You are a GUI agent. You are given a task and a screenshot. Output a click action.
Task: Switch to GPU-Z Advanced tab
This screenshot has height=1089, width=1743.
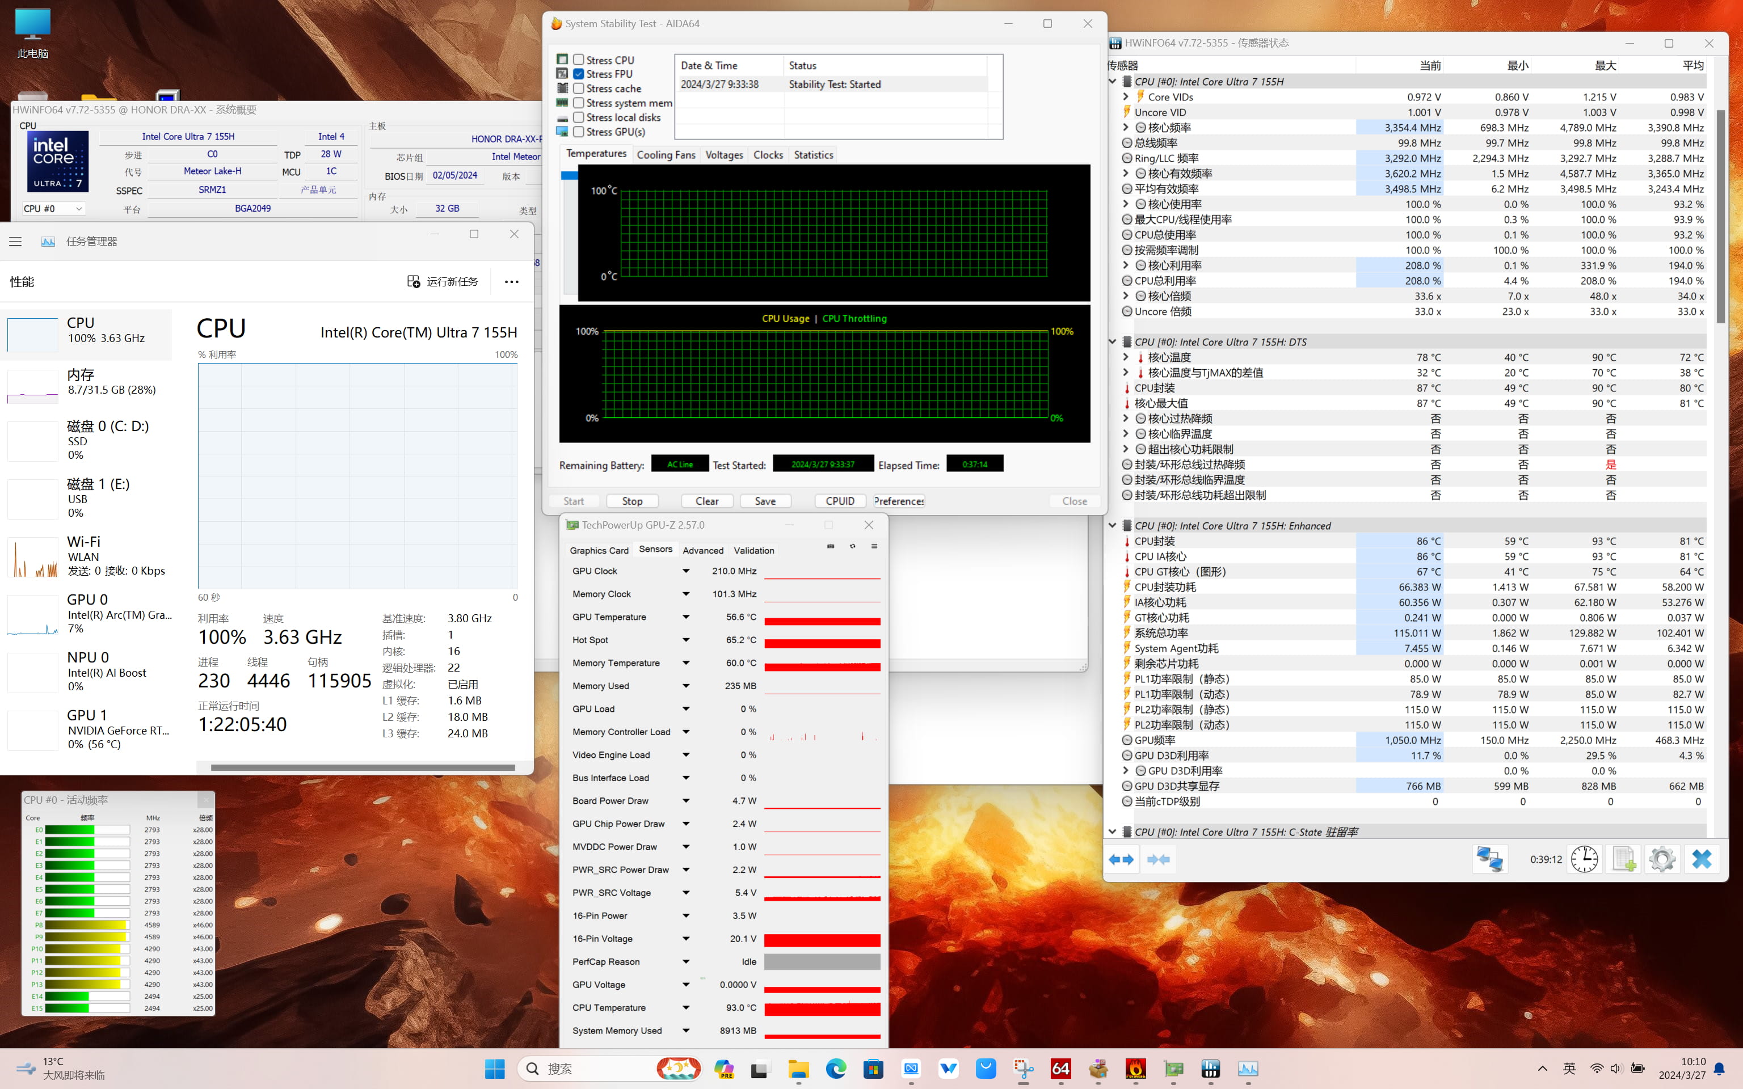click(x=703, y=550)
